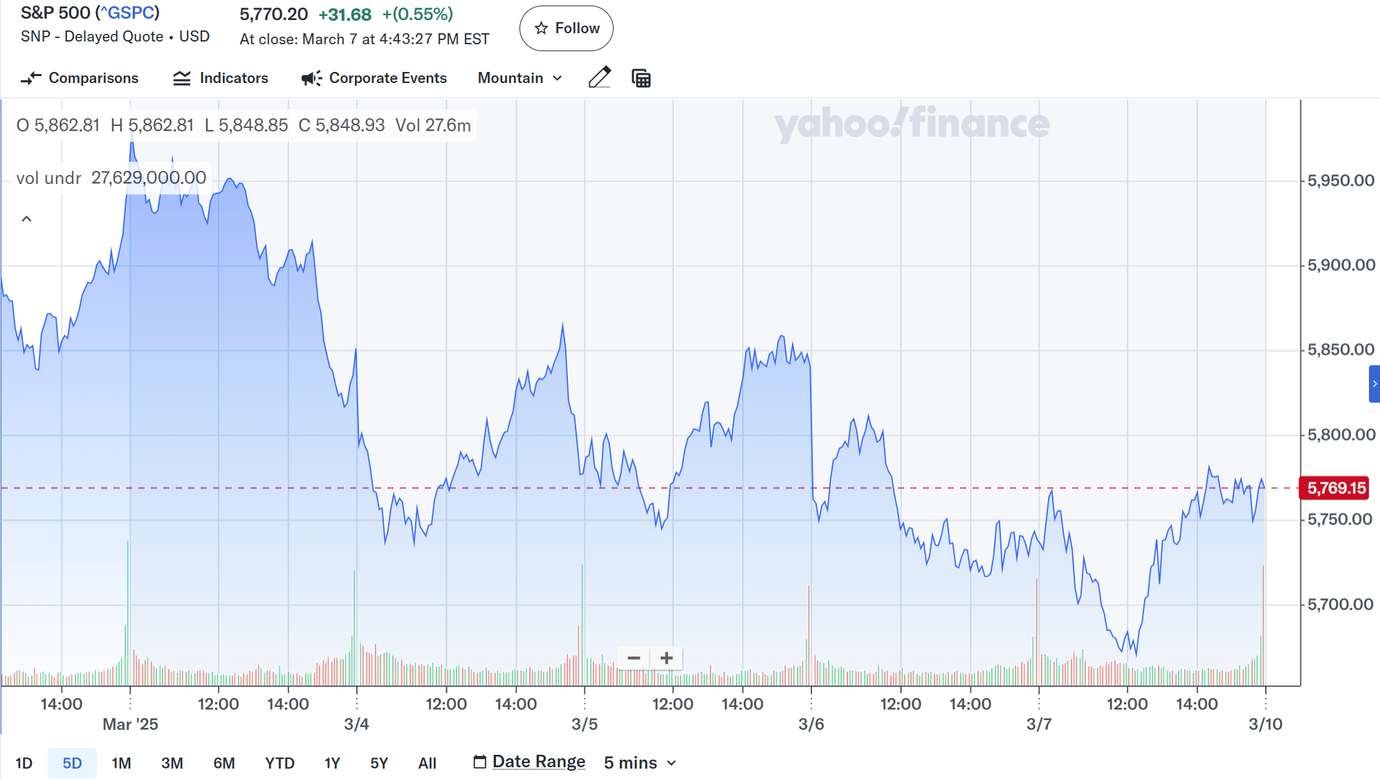This screenshot has height=779, width=1380.
Task: Click the ^GSPC ticker symbol link
Action: click(127, 12)
